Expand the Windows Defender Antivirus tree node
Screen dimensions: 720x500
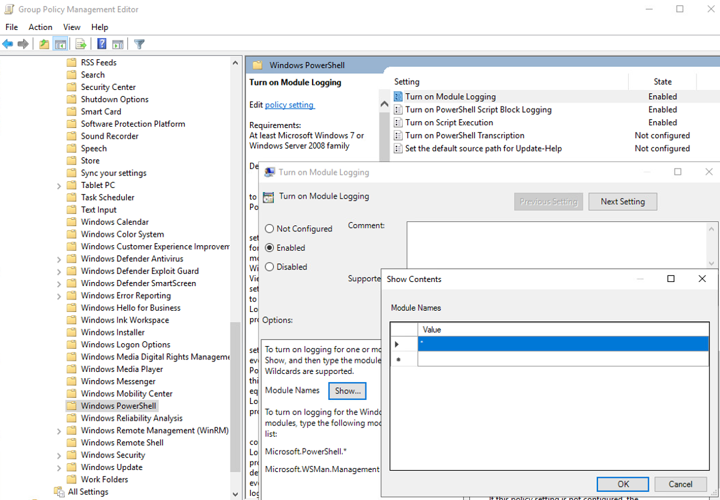tap(59, 259)
